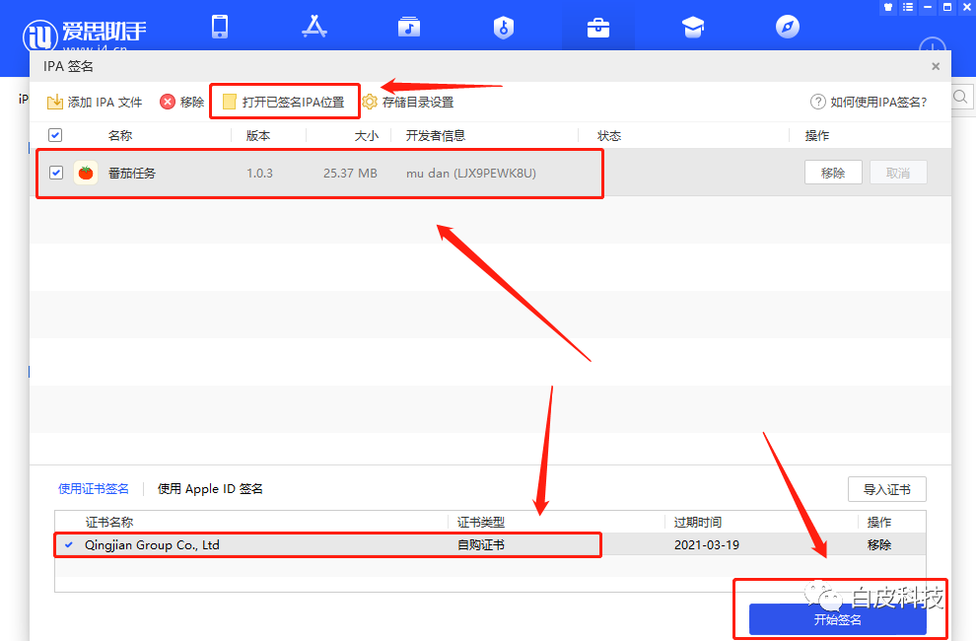976x641 pixels.
Task: Close the IPA 签名 dialog
Action: point(936,66)
